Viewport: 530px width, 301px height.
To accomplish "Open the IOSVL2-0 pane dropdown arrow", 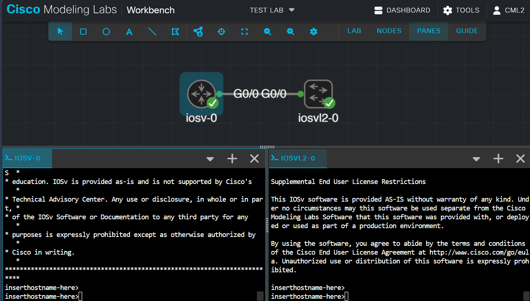I will tap(476, 159).
